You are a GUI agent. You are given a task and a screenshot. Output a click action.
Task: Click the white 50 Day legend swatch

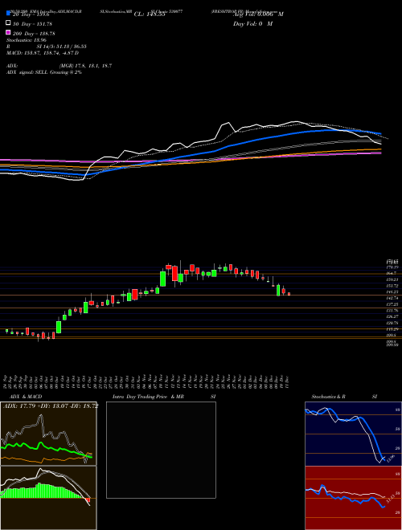point(8,23)
